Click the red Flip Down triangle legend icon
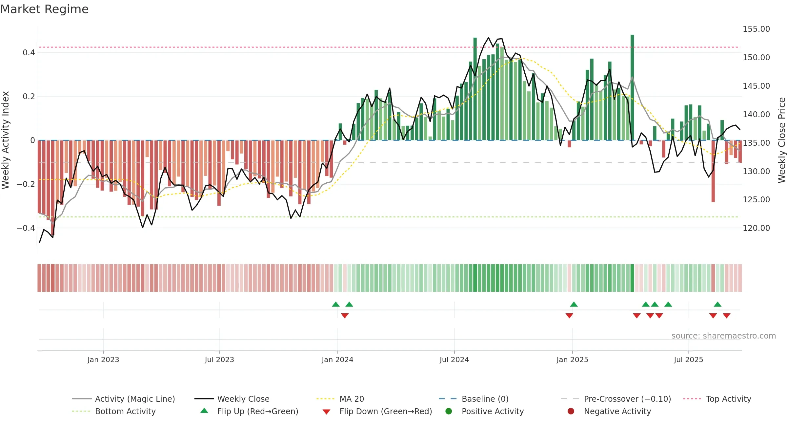The width and height of the screenshot is (787, 442). [x=326, y=412]
